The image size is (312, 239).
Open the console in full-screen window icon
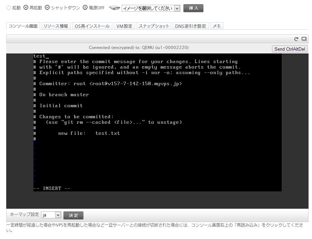[304, 39]
